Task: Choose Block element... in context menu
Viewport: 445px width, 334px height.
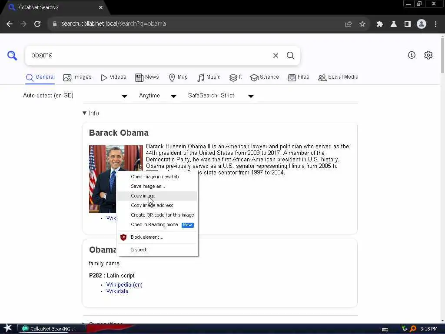Action: (x=157, y=237)
